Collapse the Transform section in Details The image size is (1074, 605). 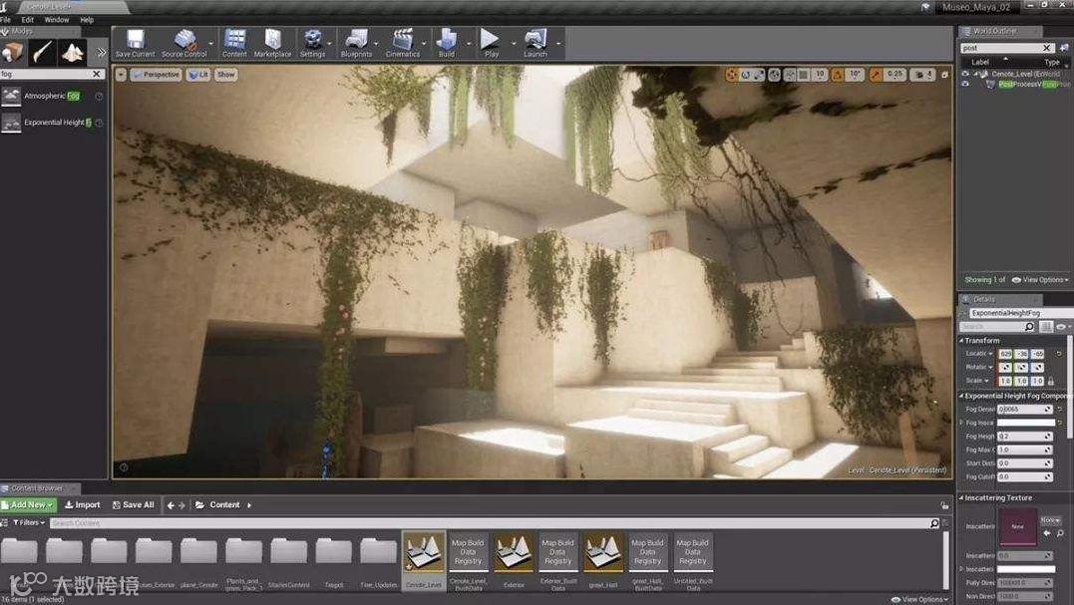(x=962, y=341)
